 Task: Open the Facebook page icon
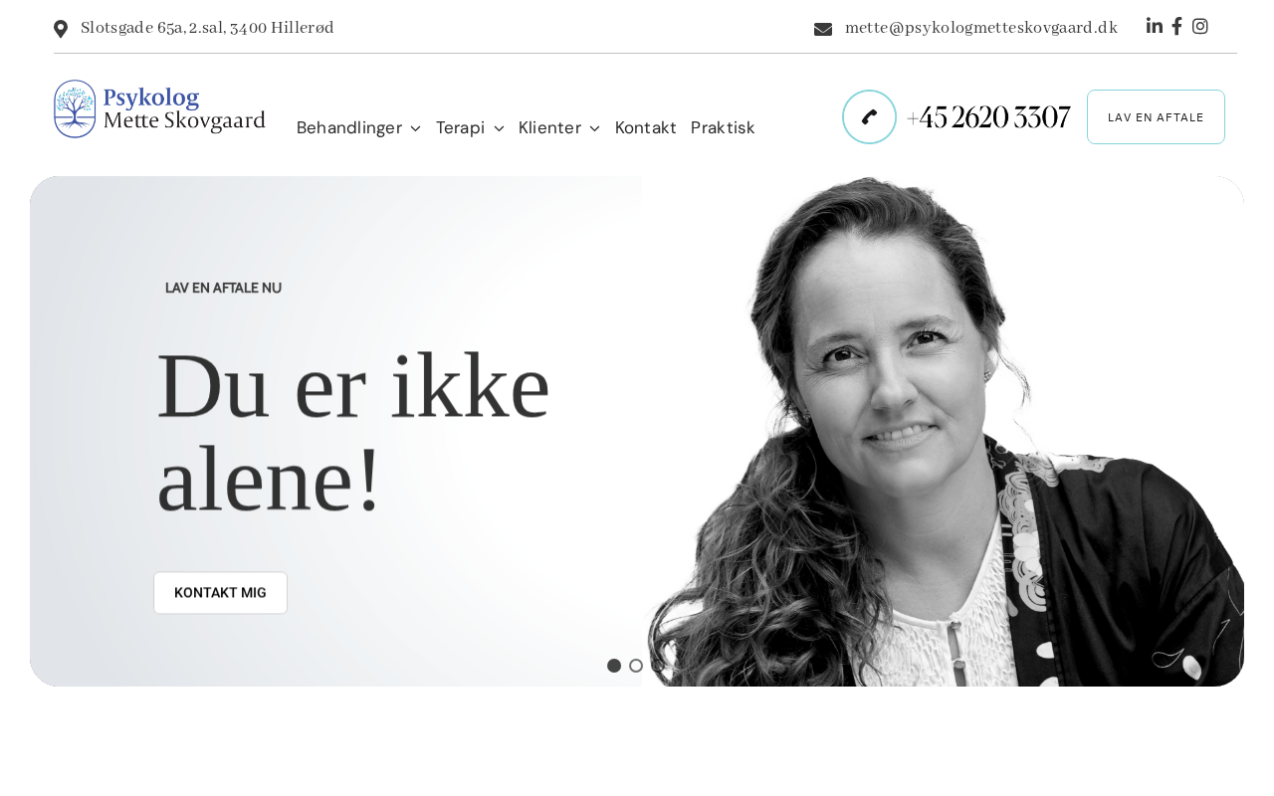tap(1176, 26)
